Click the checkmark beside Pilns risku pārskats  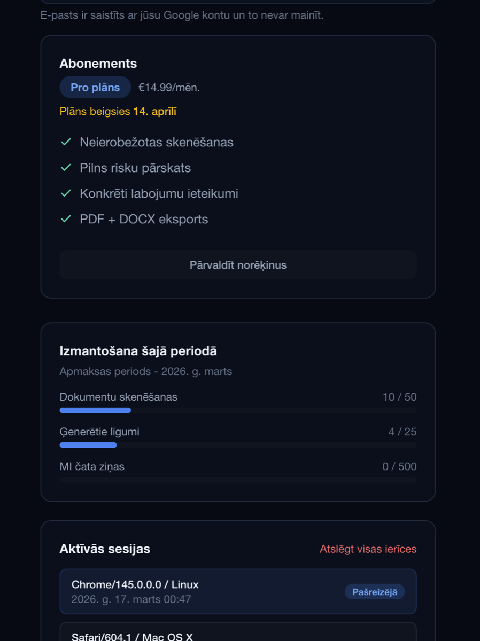coord(66,168)
